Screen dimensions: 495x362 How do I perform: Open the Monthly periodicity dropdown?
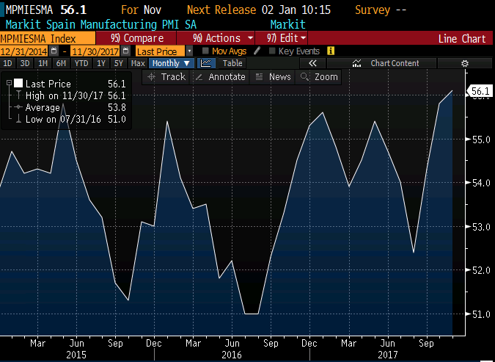coord(170,64)
